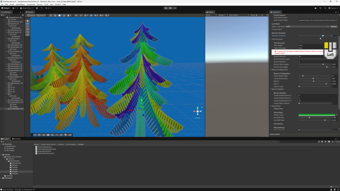Open the GameObject menu
340x191 pixels.
coord(20,5)
